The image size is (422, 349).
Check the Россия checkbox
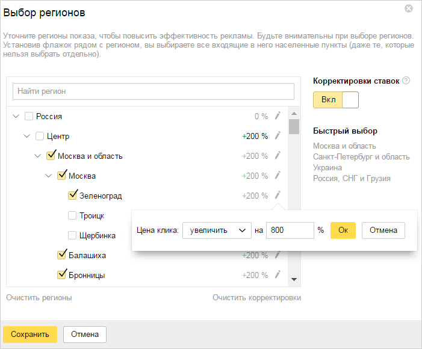[29, 116]
